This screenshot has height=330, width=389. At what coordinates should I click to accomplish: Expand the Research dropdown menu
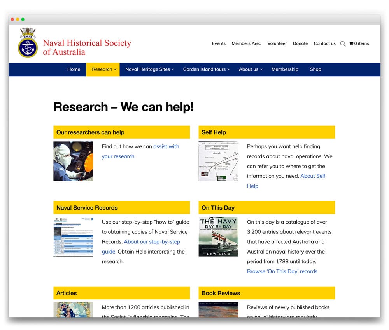[x=103, y=69]
